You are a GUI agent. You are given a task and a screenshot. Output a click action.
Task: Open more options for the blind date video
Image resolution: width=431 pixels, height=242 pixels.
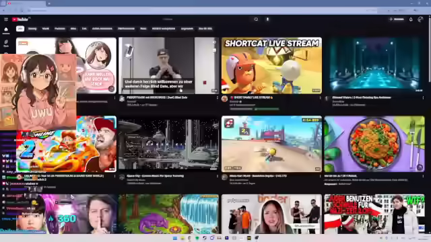click(218, 97)
